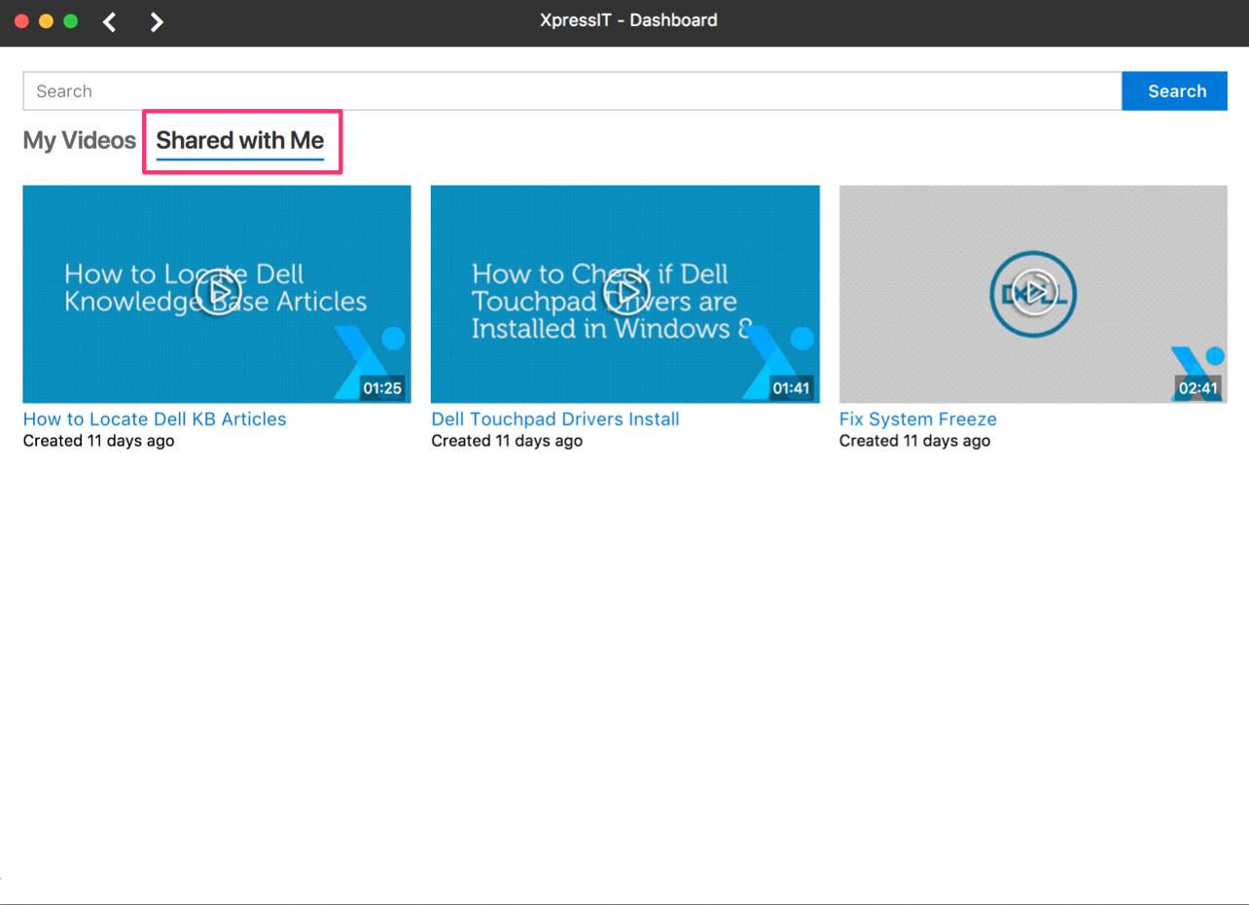Open the Fix System Freeze link

tap(918, 419)
